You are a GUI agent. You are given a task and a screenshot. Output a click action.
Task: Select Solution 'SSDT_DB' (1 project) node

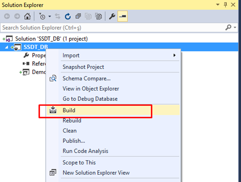51,39
